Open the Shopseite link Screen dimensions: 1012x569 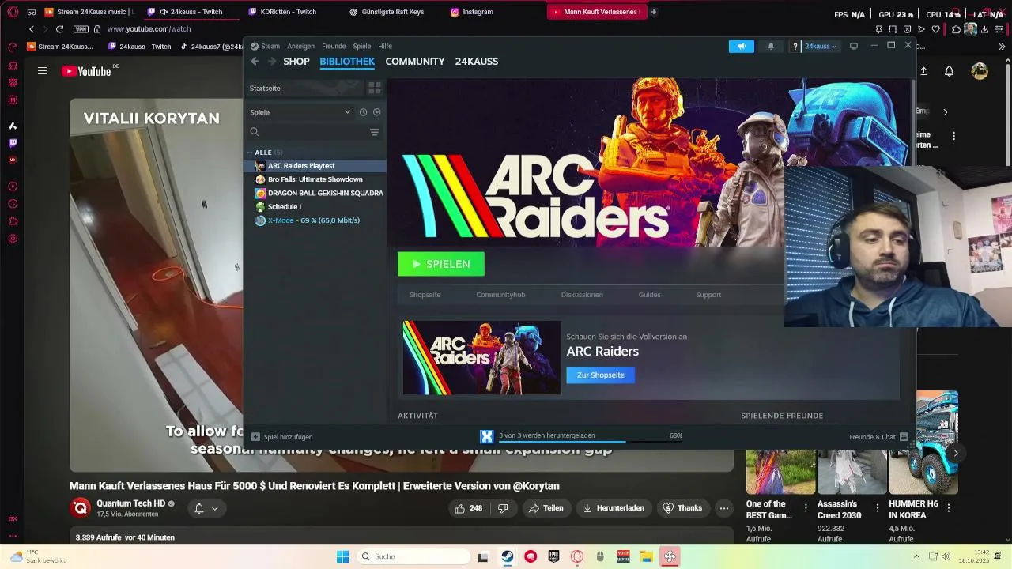(425, 295)
